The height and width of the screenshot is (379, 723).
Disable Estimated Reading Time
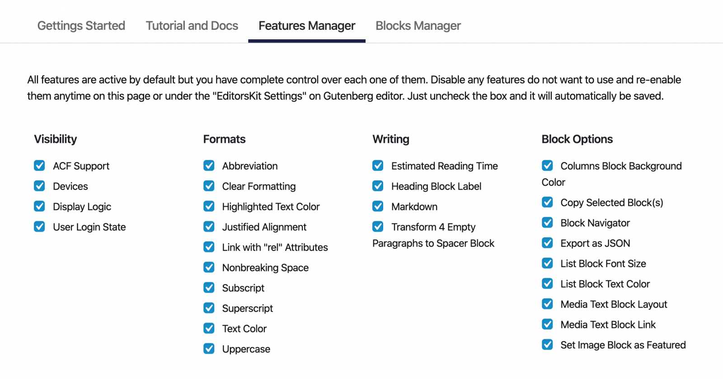click(x=378, y=166)
